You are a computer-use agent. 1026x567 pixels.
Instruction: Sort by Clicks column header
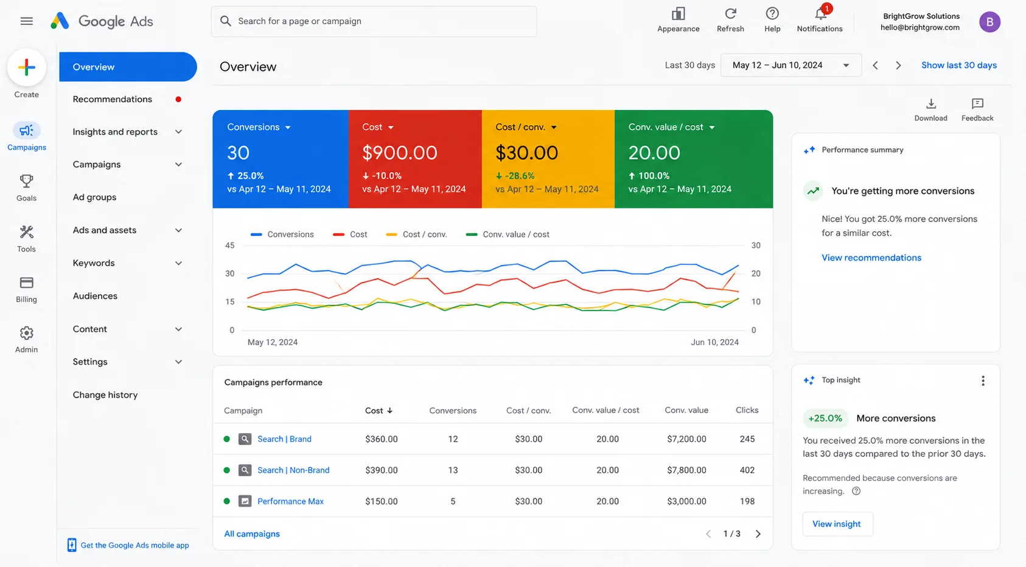click(747, 410)
